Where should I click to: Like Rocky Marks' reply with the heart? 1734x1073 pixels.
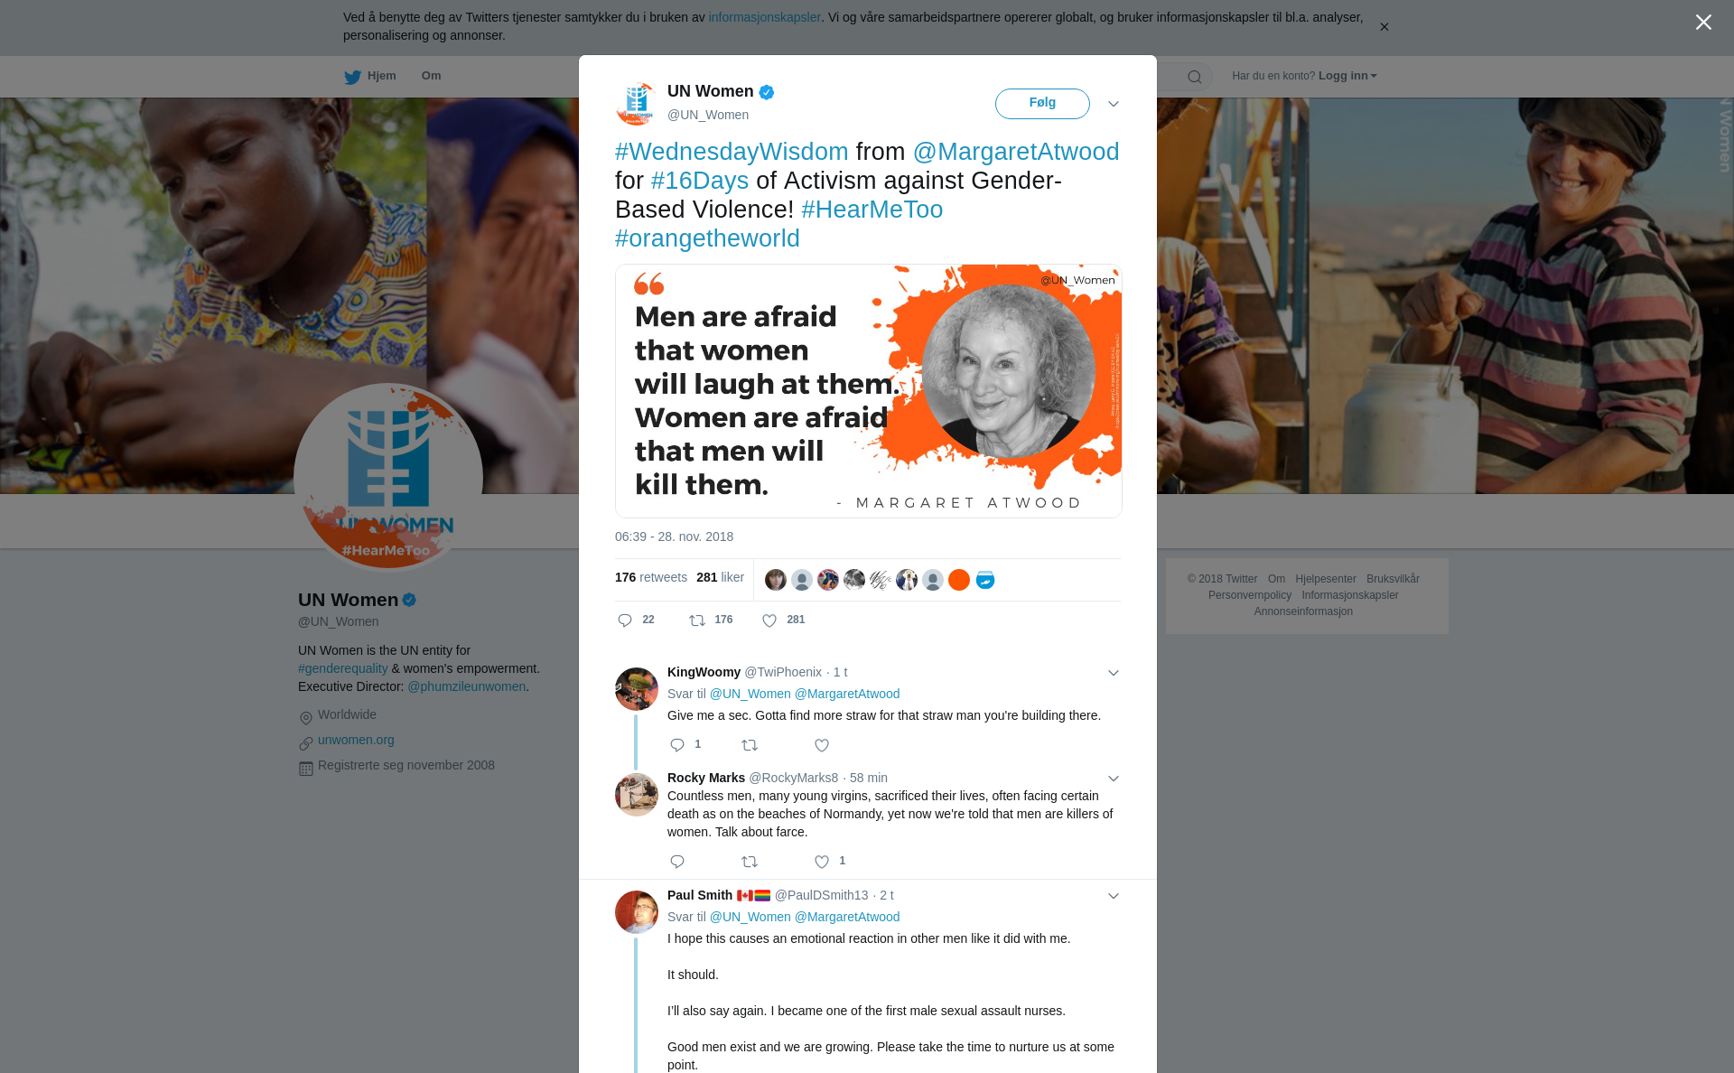pos(822,862)
